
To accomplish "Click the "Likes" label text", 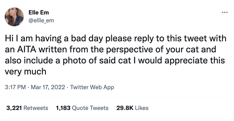I will point(141,108).
